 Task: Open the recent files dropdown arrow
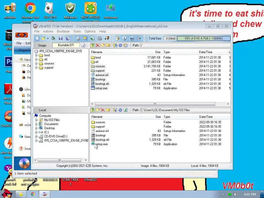48,39
